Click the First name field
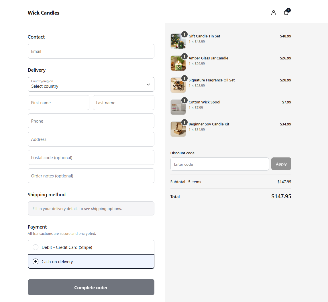 click(x=58, y=103)
